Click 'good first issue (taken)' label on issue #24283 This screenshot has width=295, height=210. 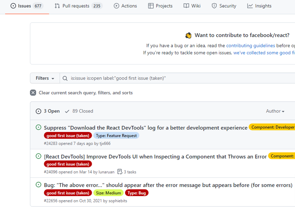[x=68, y=136]
